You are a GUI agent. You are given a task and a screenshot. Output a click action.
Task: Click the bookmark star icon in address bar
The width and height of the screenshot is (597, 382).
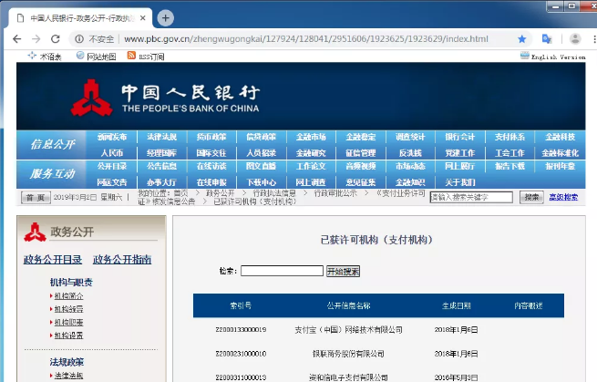[x=522, y=39]
